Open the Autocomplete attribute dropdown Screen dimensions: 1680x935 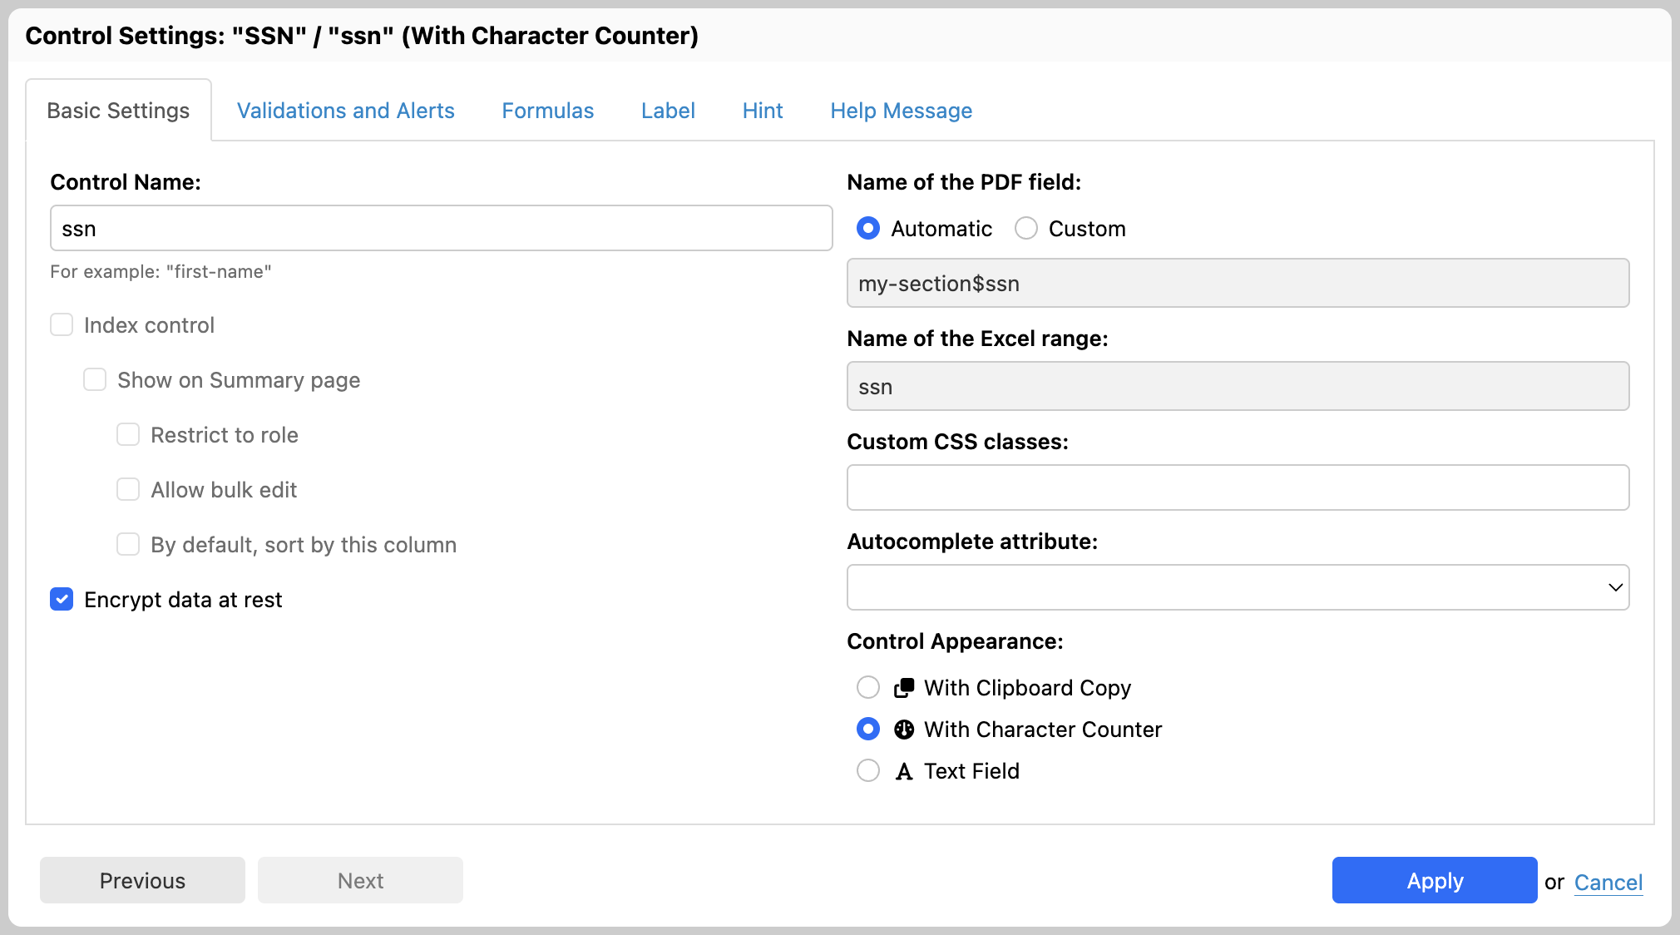pyautogui.click(x=1238, y=587)
